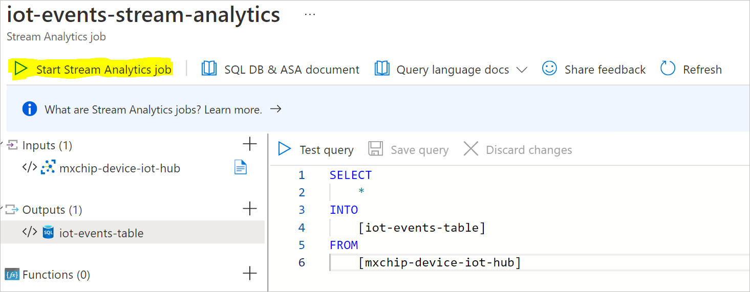This screenshot has height=292, width=750.
Task: Click the Discard changes X icon
Action: coord(470,149)
